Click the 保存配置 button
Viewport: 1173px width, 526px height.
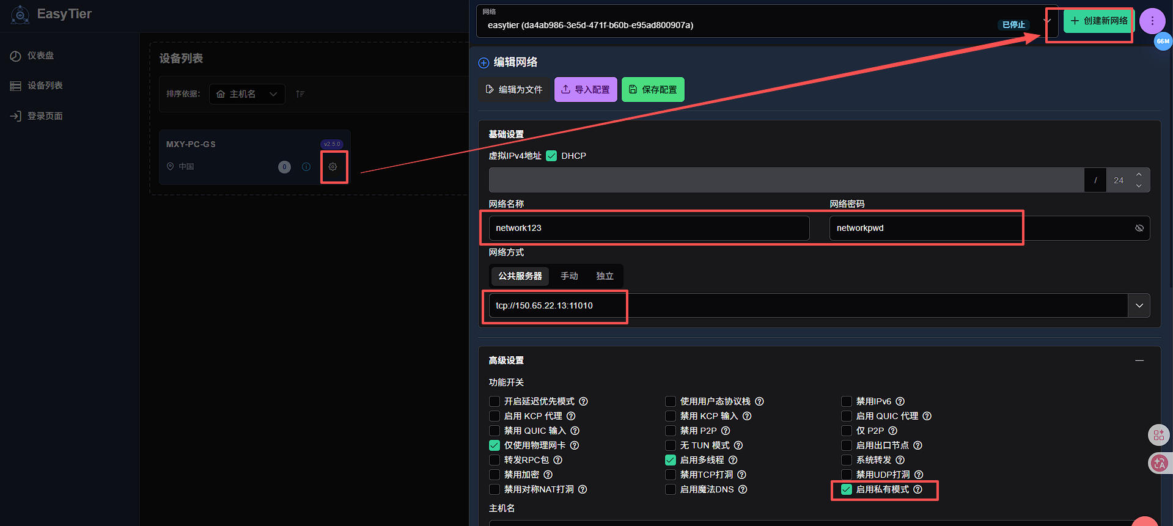pyautogui.click(x=653, y=90)
